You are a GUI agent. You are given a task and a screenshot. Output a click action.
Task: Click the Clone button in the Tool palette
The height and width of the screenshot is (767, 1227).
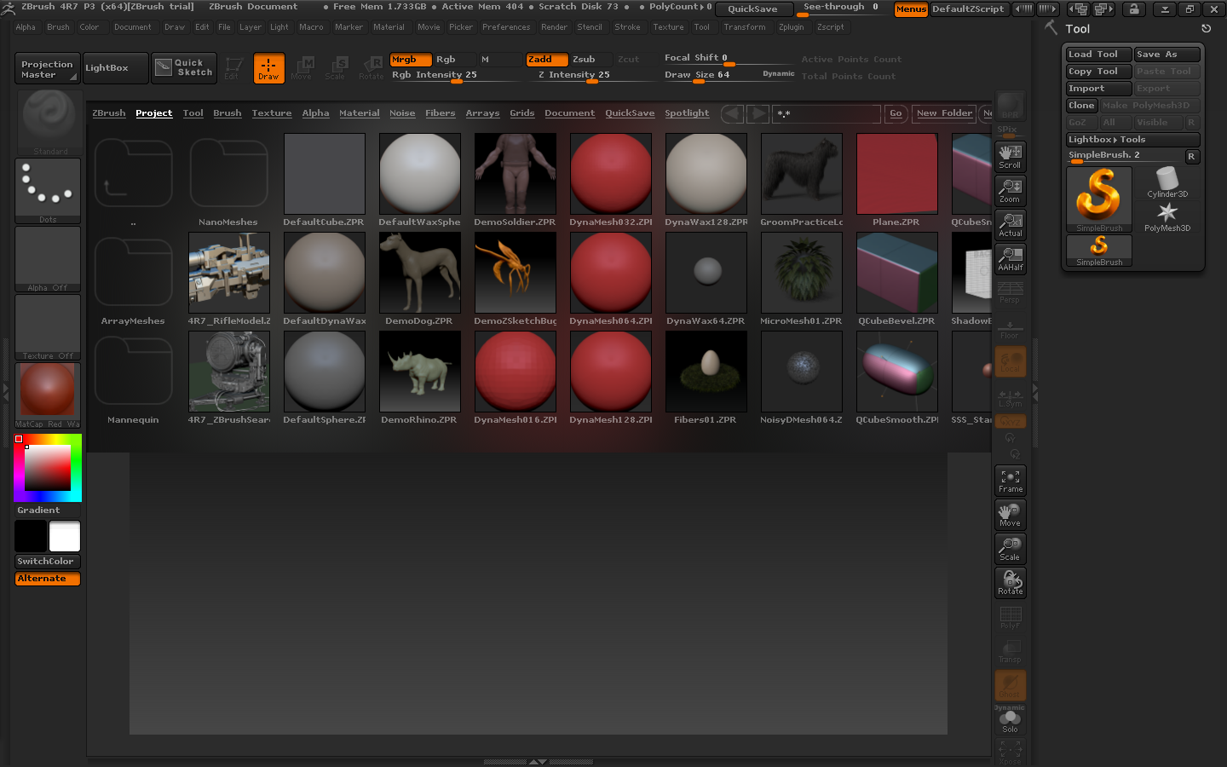(1080, 105)
